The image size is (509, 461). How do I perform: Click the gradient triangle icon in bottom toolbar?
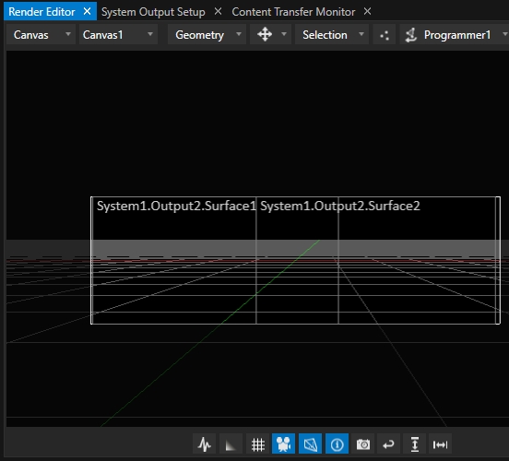[231, 443]
